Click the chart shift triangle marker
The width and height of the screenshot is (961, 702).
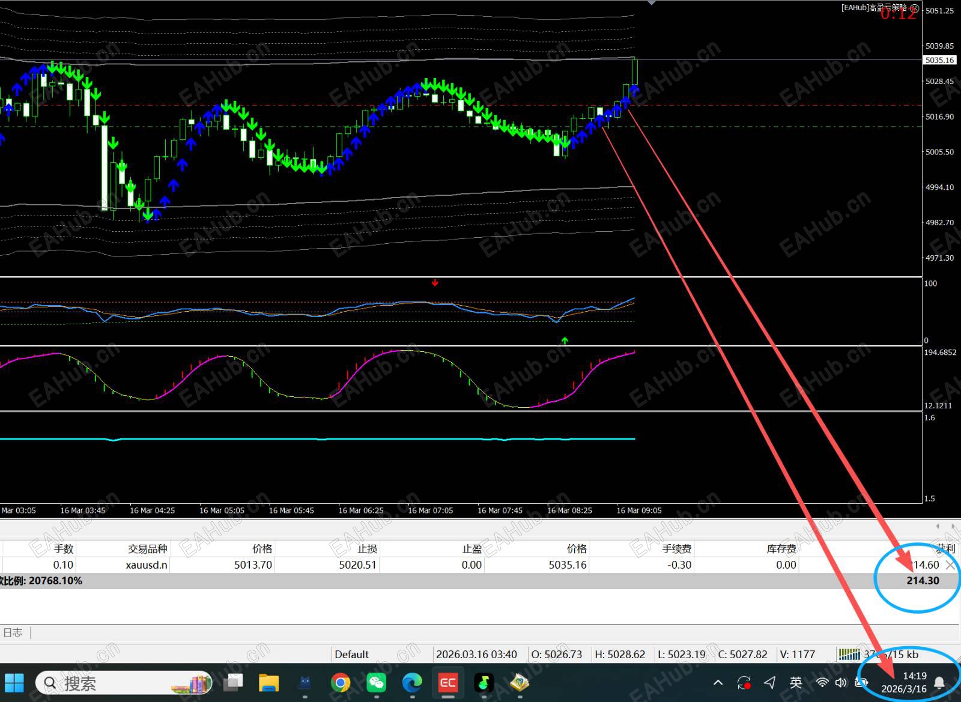pos(652,3)
